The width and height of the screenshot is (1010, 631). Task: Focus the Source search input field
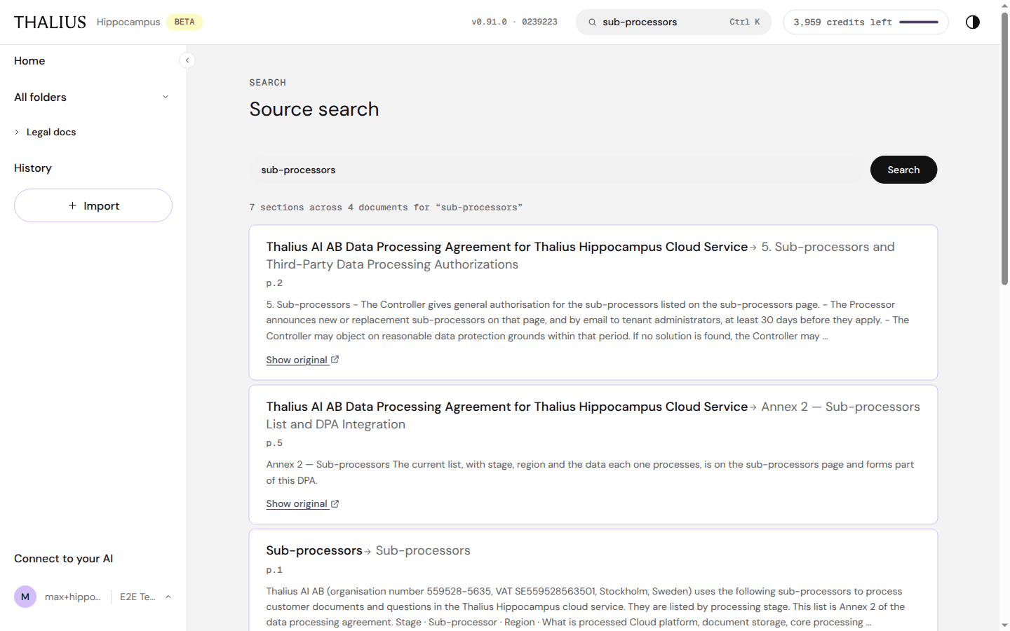point(558,170)
